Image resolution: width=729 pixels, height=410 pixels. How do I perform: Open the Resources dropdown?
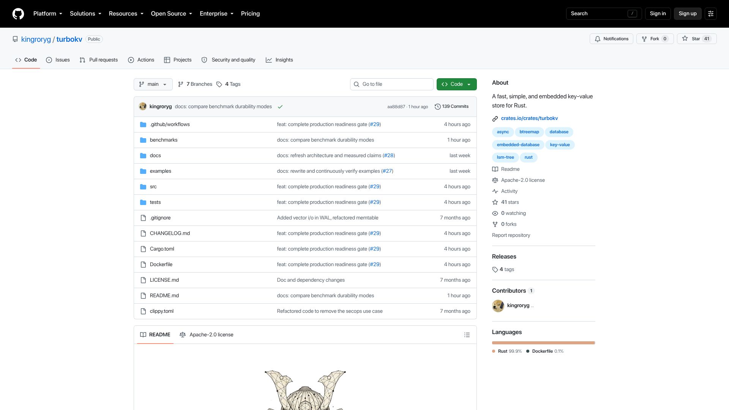[126, 14]
